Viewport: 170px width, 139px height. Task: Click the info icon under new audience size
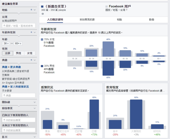42,13
